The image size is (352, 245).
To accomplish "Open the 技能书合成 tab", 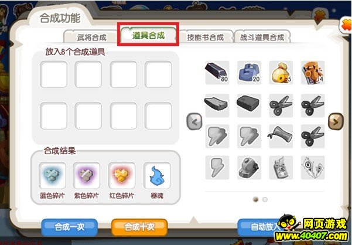I will point(206,37).
